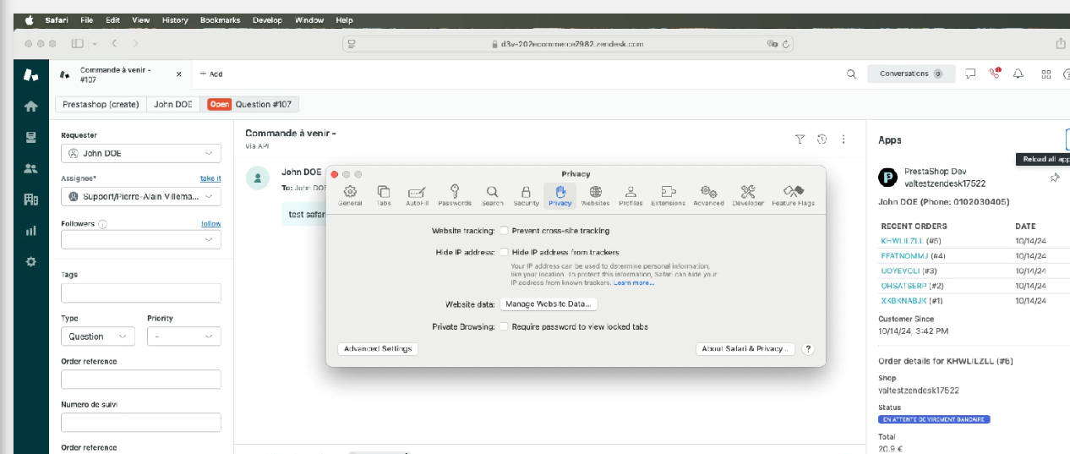Open the Bookmarks menu in menu bar
Viewport: 1070px width, 454px height.
[220, 19]
